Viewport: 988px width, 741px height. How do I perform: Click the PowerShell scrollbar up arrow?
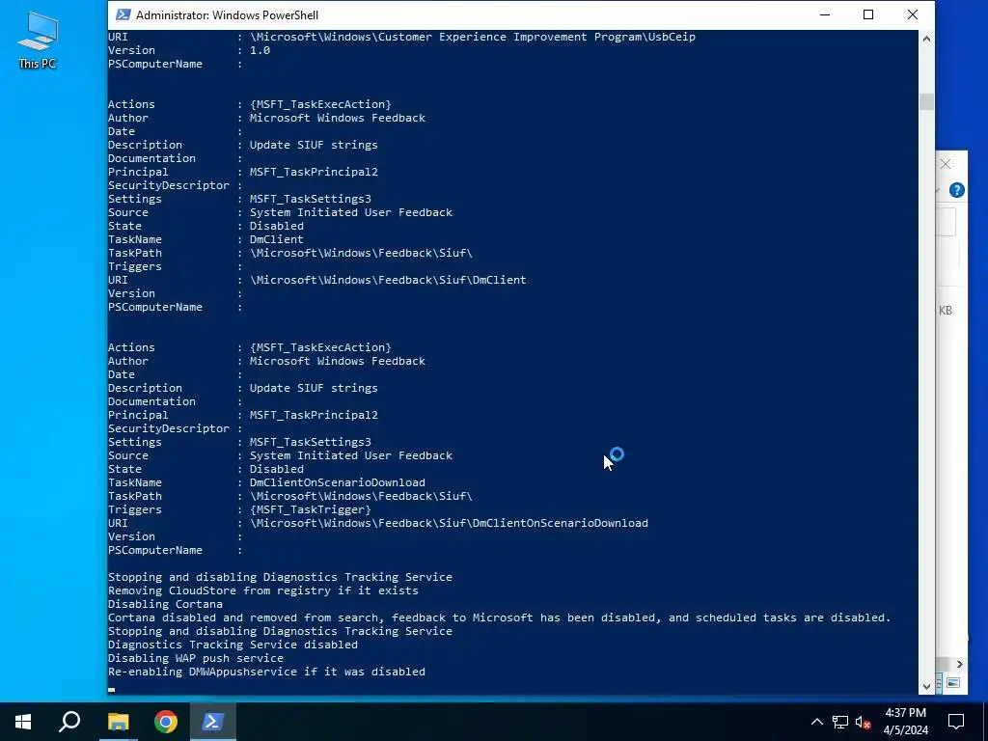(x=926, y=39)
